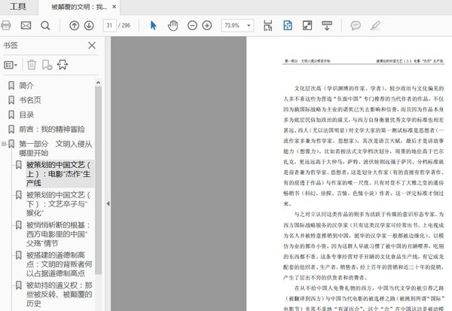Go to next page arrow

(89, 26)
